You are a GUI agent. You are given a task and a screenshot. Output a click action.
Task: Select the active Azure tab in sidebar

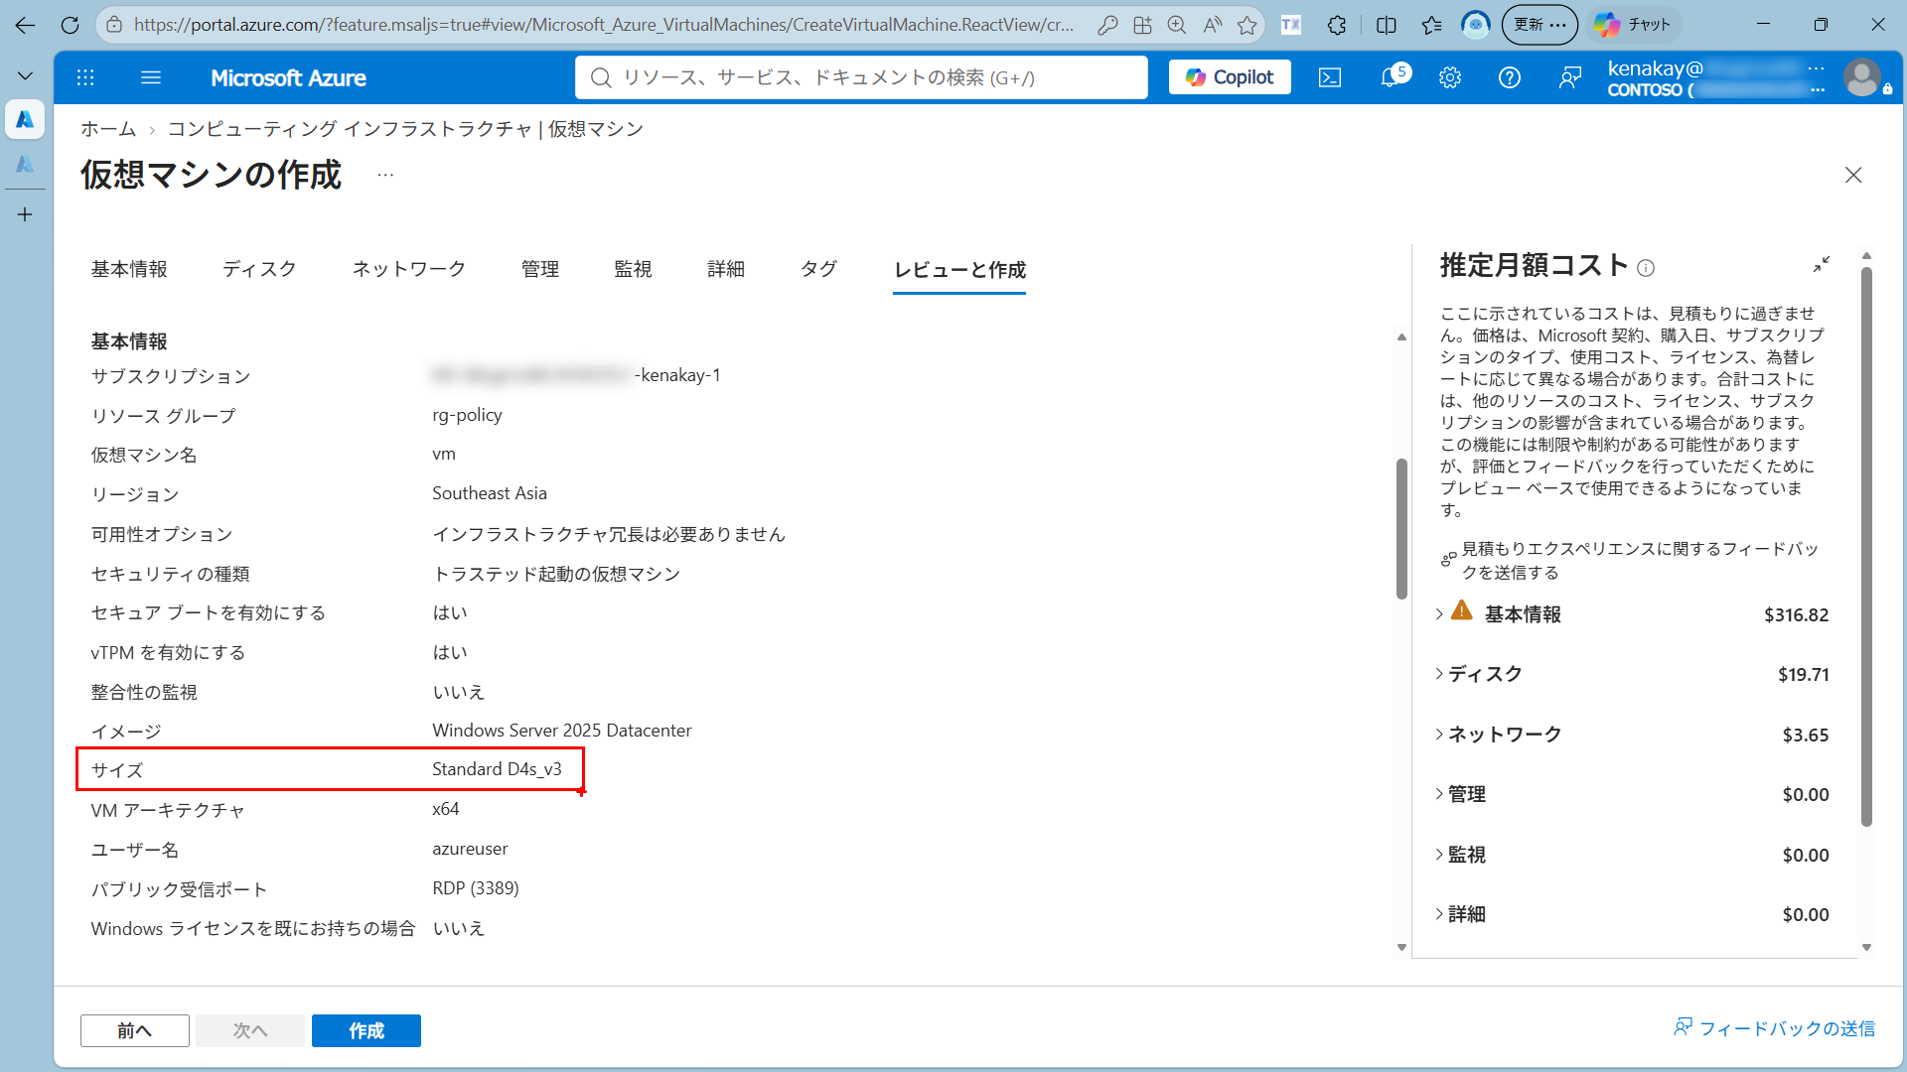[25, 119]
